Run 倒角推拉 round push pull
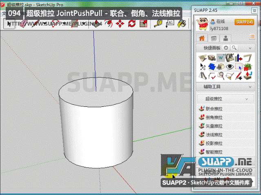Screen dimensions: 261x195 226,117
